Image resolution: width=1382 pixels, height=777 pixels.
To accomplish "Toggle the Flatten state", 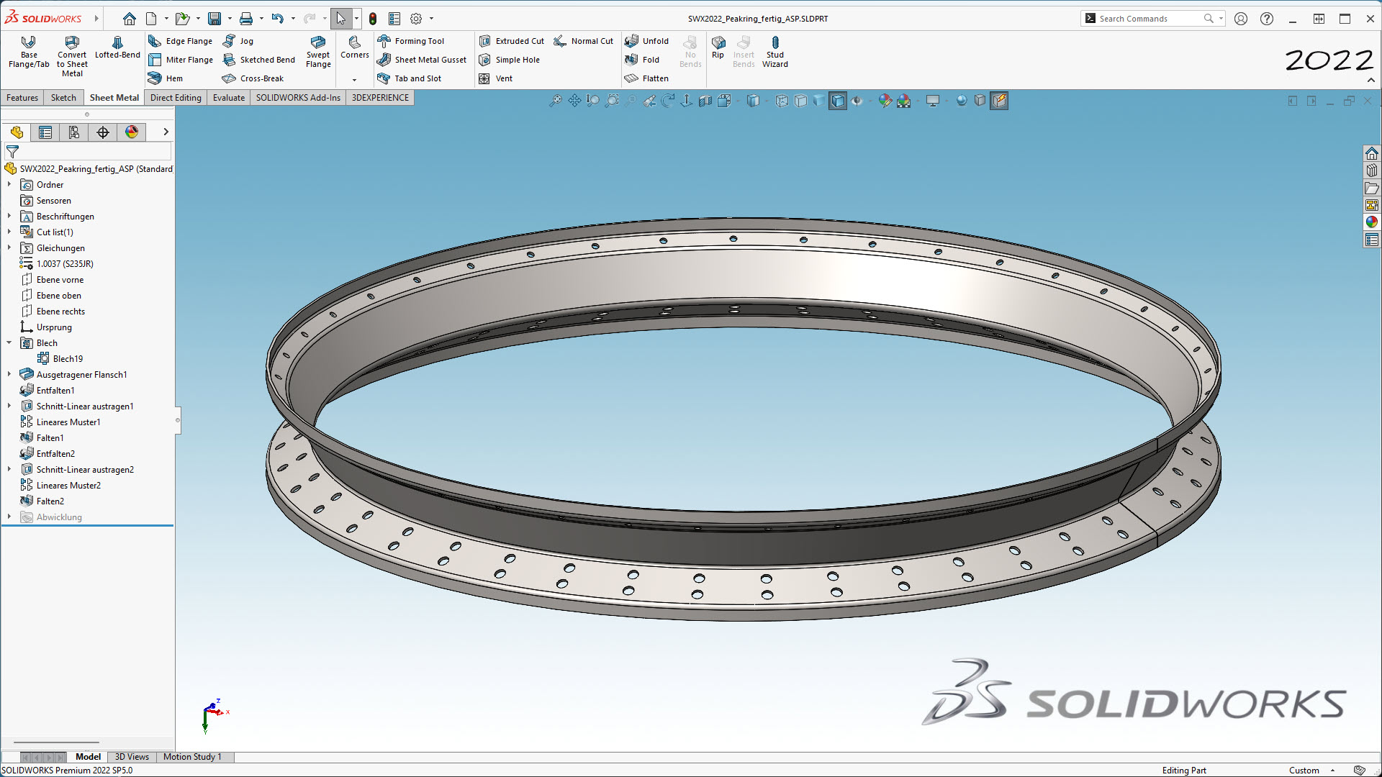I will [646, 78].
